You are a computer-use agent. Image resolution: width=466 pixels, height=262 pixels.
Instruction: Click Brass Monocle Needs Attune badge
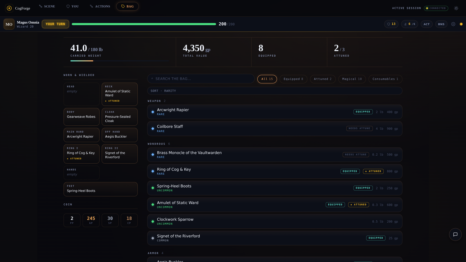coord(356,155)
